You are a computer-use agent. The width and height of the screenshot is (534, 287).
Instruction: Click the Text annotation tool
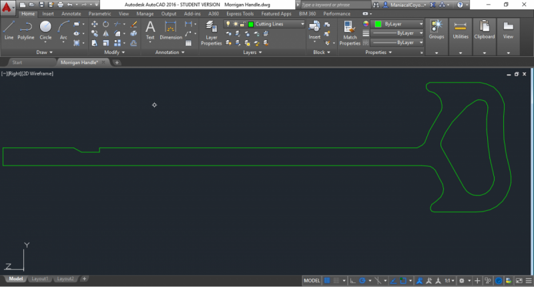(x=150, y=30)
